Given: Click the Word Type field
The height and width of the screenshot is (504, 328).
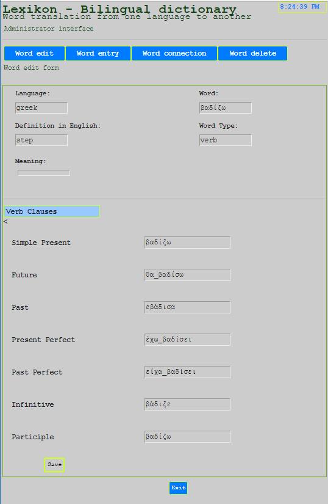Looking at the screenshot, I should pyautogui.click(x=226, y=140).
